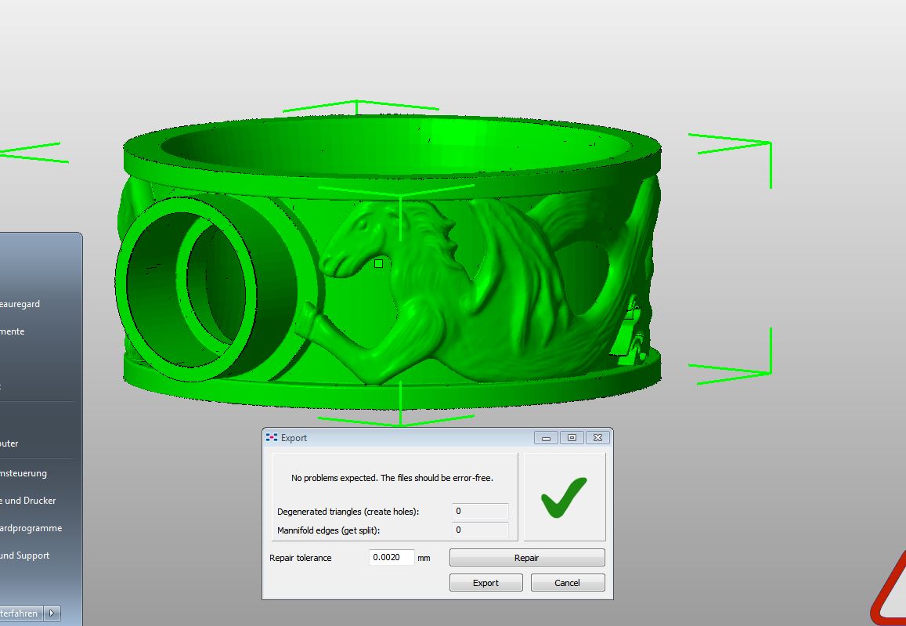Expand the shutdown options arrow
This screenshot has width=906, height=626.
(x=52, y=613)
